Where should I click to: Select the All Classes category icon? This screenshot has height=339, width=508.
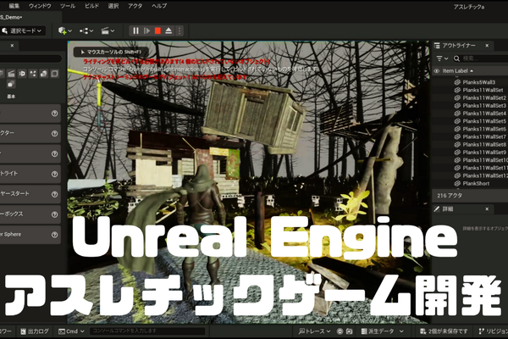[x=11, y=85]
